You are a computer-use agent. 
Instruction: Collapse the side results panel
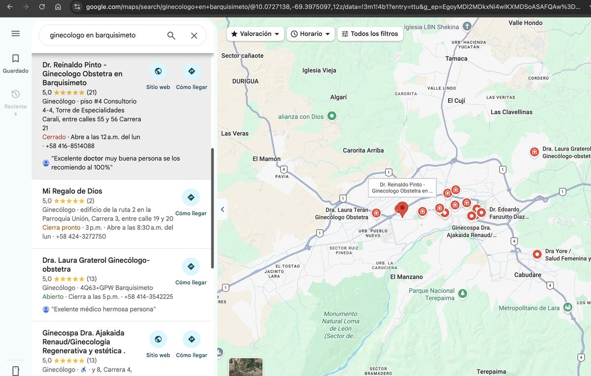(223, 209)
